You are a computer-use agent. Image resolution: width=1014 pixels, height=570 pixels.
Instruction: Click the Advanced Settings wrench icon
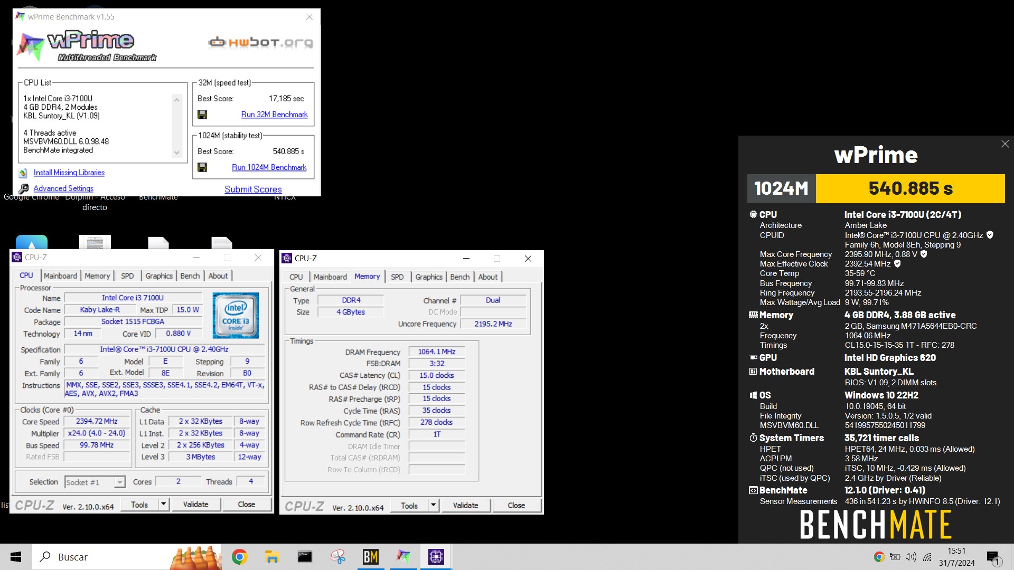[23, 188]
